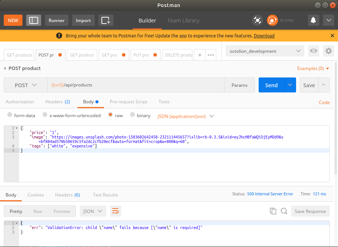The image size is (338, 247).
Task: Select form-data radio button
Action: [10, 115]
